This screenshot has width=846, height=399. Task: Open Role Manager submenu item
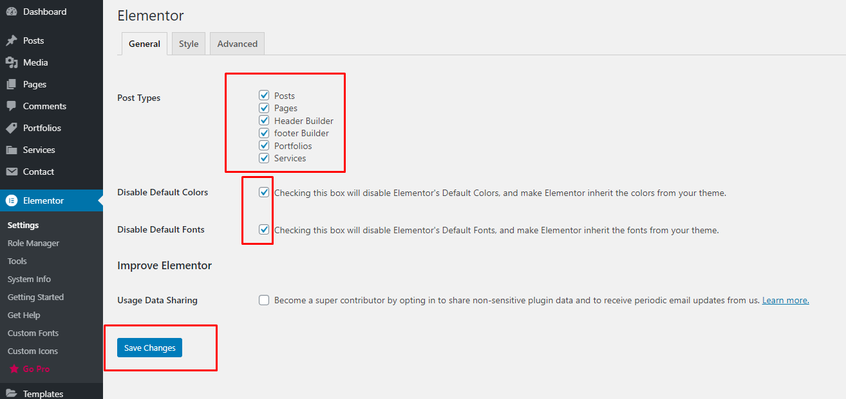coord(33,244)
